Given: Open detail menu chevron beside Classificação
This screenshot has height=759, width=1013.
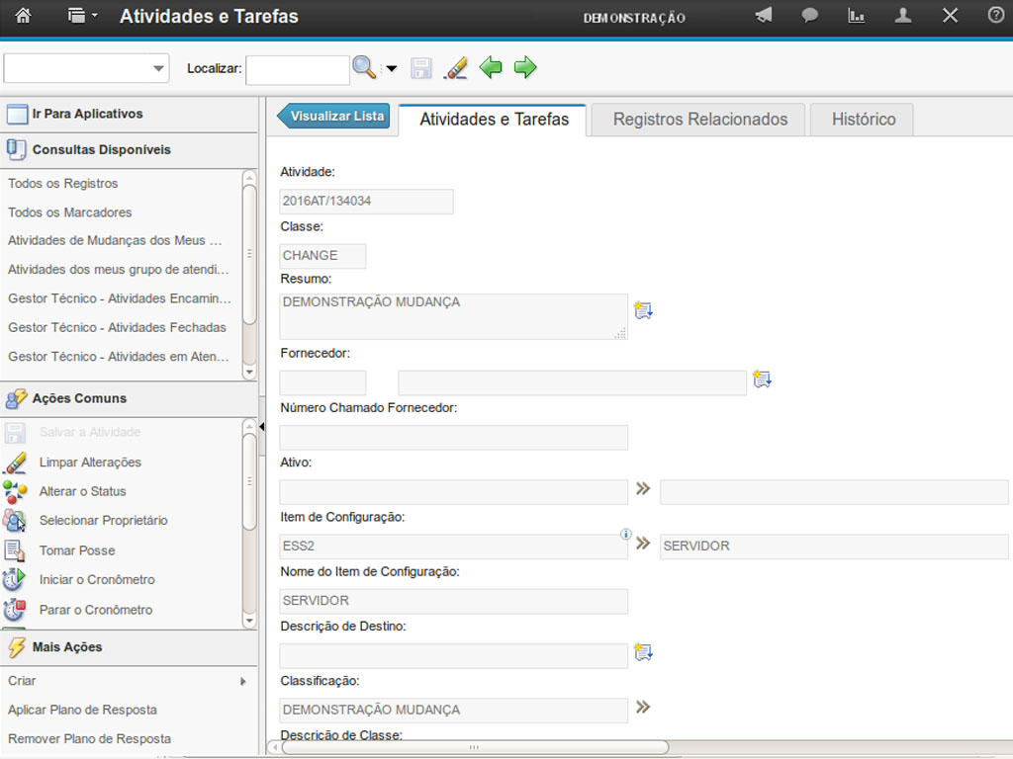Looking at the screenshot, I should [x=643, y=708].
